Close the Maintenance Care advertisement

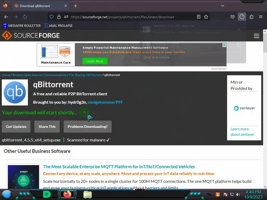tap(224, 45)
